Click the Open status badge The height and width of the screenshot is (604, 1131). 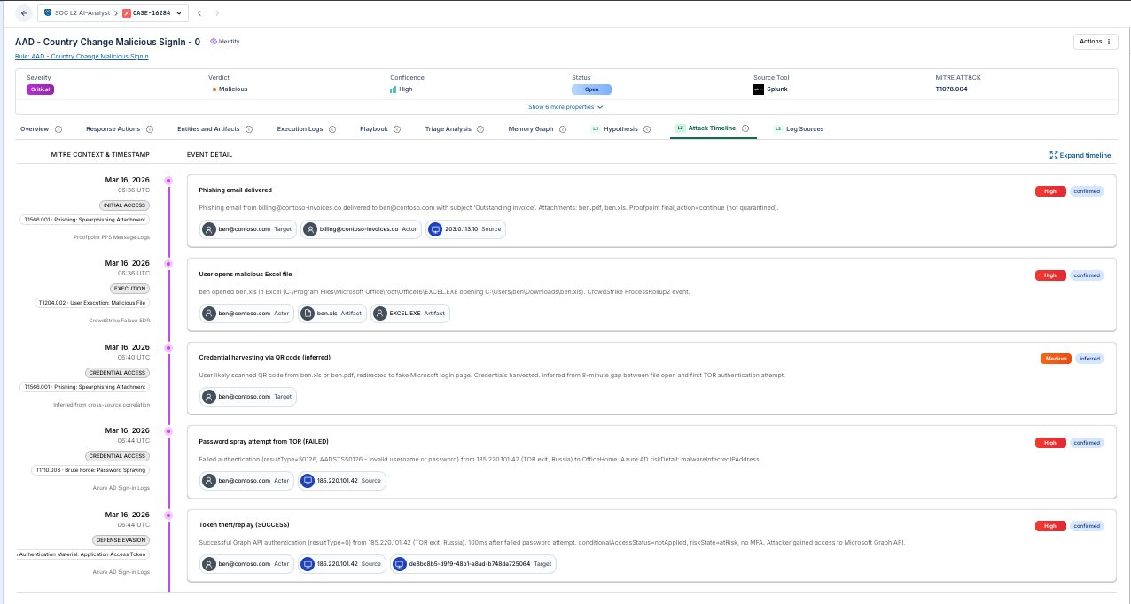[591, 89]
